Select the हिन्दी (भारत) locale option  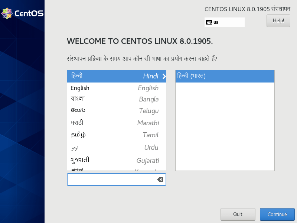click(x=225, y=76)
